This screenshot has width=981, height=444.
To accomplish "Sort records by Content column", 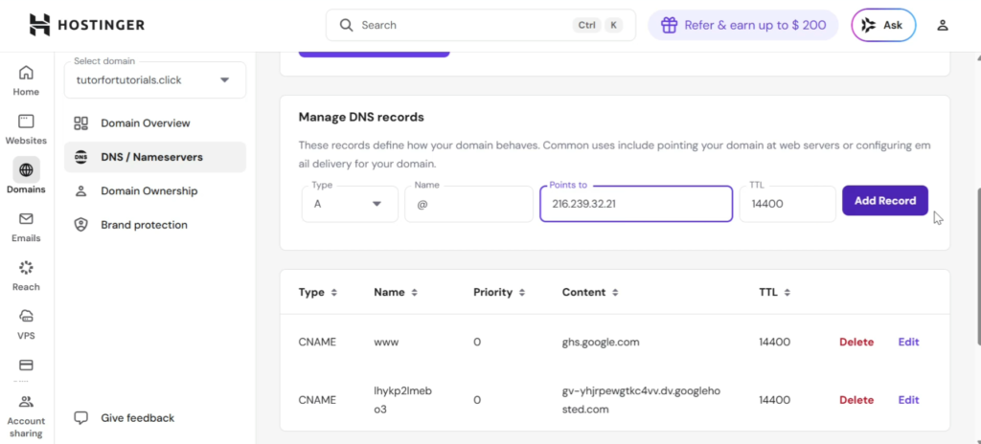I will [x=589, y=292].
